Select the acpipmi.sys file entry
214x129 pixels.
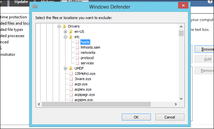click(84, 100)
